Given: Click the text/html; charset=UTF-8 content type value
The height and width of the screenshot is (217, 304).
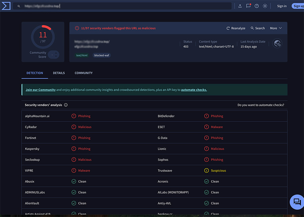Looking at the screenshot, I should 216,46.
